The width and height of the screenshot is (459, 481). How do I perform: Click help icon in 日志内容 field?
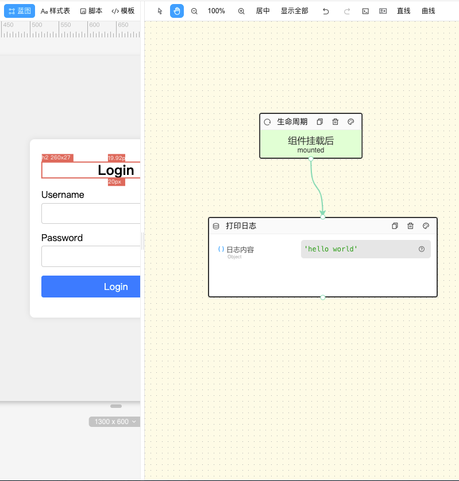point(422,249)
